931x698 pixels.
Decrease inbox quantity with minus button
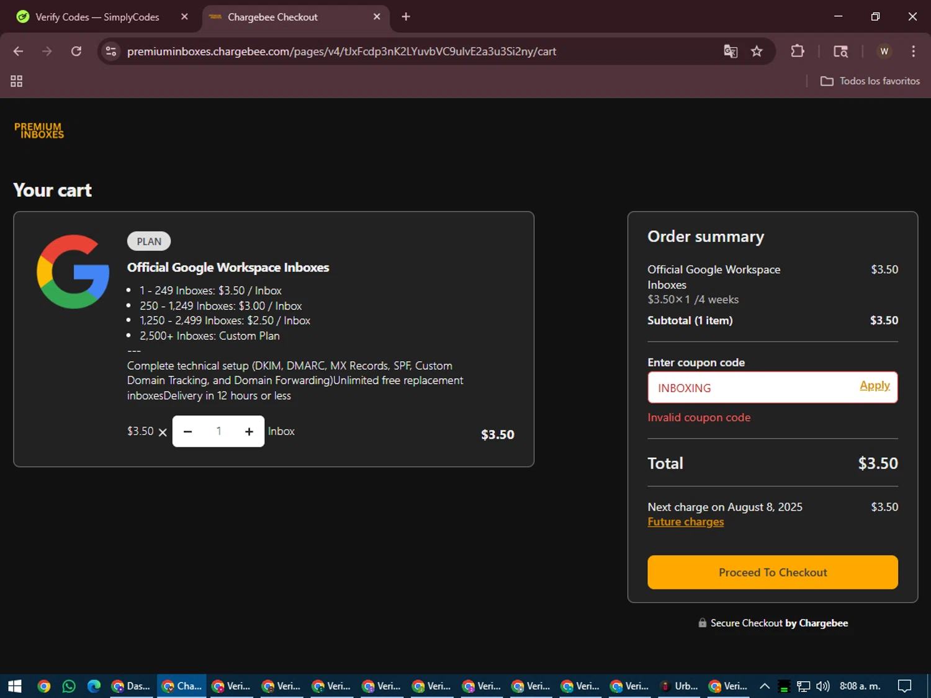(x=188, y=432)
